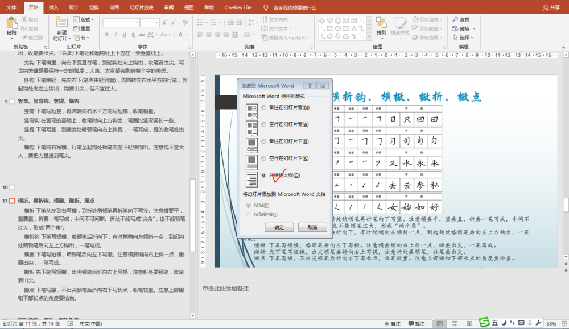Screen dimensions: 569x329
Task: Open the 选择 (Select) dropdown in 编辑 group
Action: coord(464,38)
